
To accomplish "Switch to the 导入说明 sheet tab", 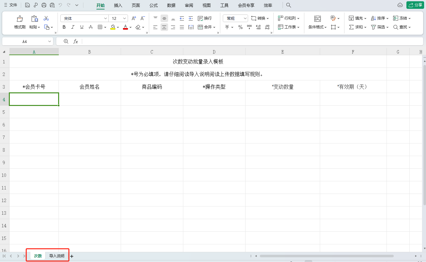I will 57,256.
